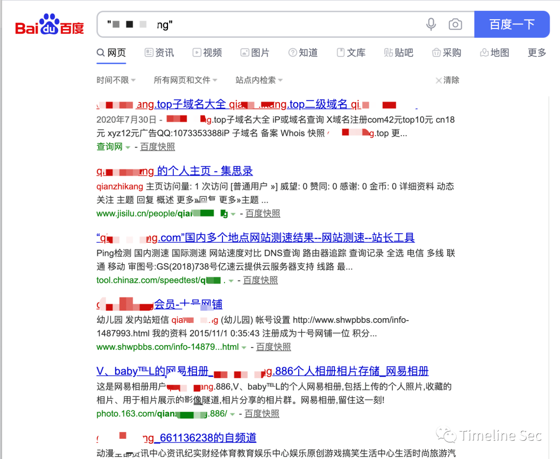560x459 pixels.
Task: Switch to the 资讯 news tab
Action: [159, 52]
